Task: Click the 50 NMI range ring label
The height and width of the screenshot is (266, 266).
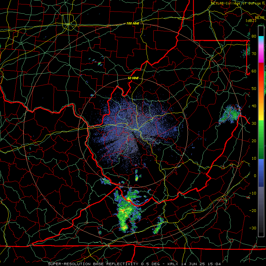Action: click(x=133, y=78)
